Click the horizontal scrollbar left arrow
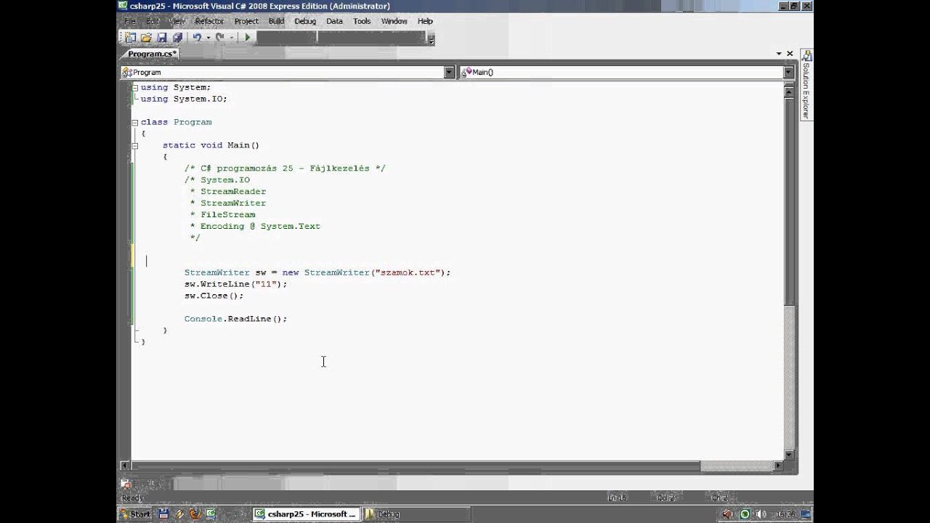This screenshot has height=523, width=930. point(125,466)
